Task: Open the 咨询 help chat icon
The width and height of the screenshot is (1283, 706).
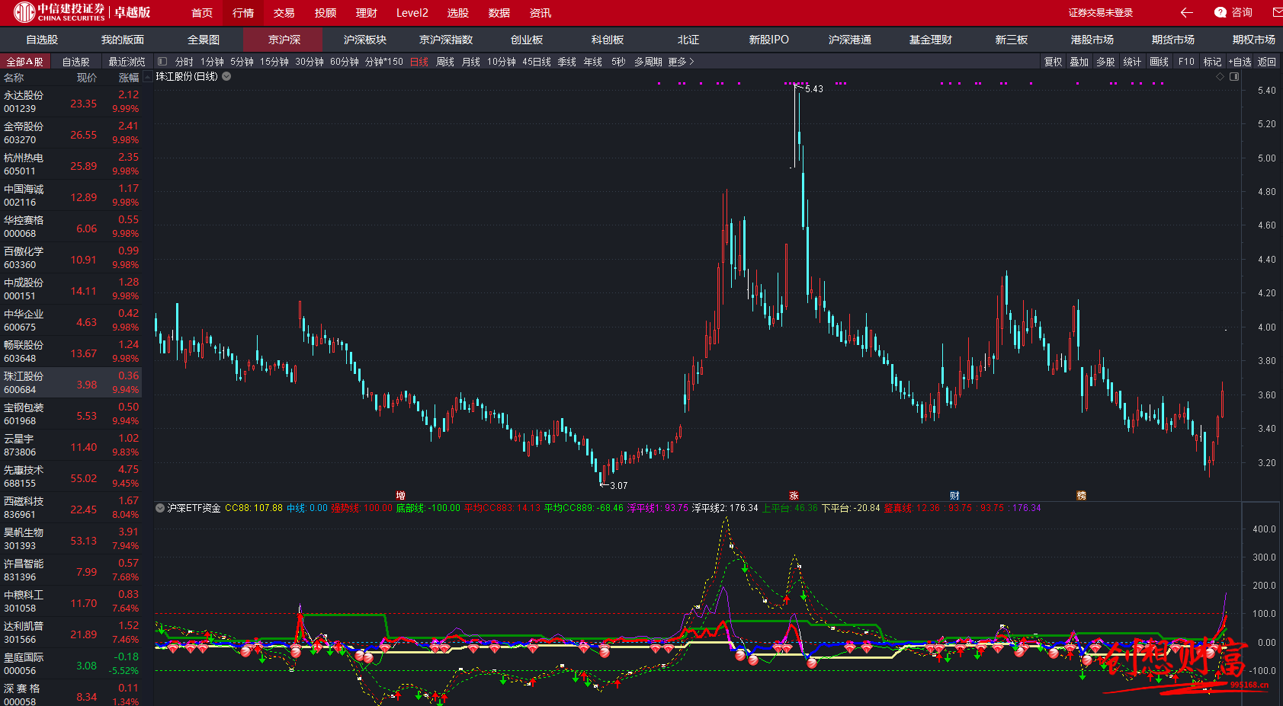Action: coord(1233,12)
